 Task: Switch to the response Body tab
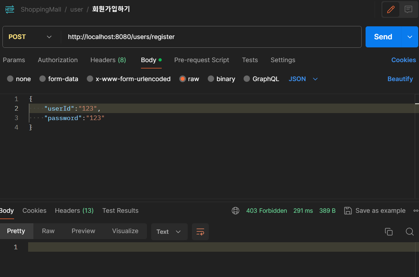[x=7, y=211]
